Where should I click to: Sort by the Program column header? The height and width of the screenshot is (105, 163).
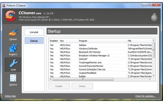(x=102, y=41)
